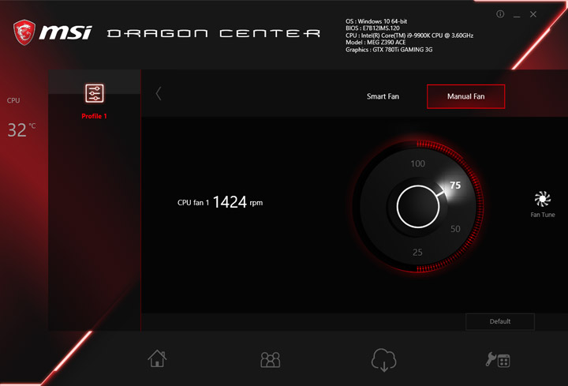This screenshot has height=386, width=568.
Task: Open the cloud download Live Update icon
Action: point(383,360)
